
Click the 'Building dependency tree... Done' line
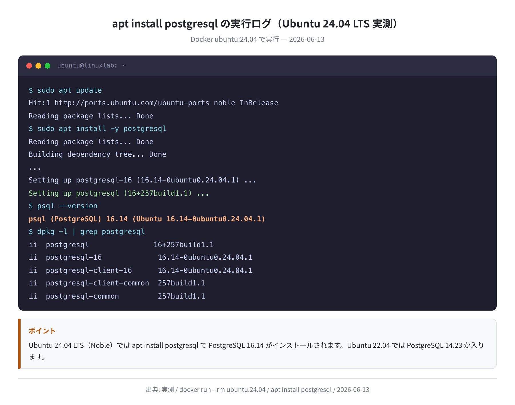tap(98, 154)
